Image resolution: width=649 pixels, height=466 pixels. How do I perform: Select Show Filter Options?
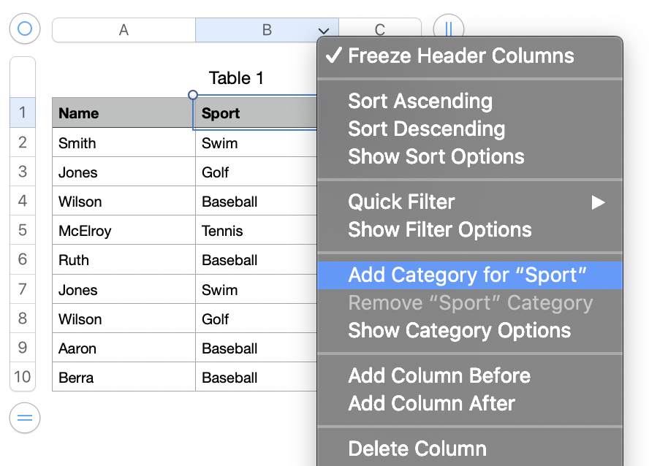pyautogui.click(x=440, y=229)
